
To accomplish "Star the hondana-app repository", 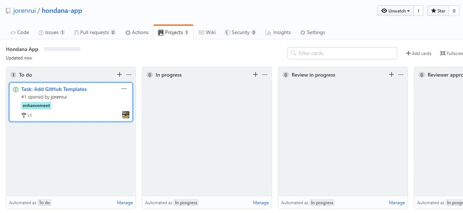I will [438, 11].
